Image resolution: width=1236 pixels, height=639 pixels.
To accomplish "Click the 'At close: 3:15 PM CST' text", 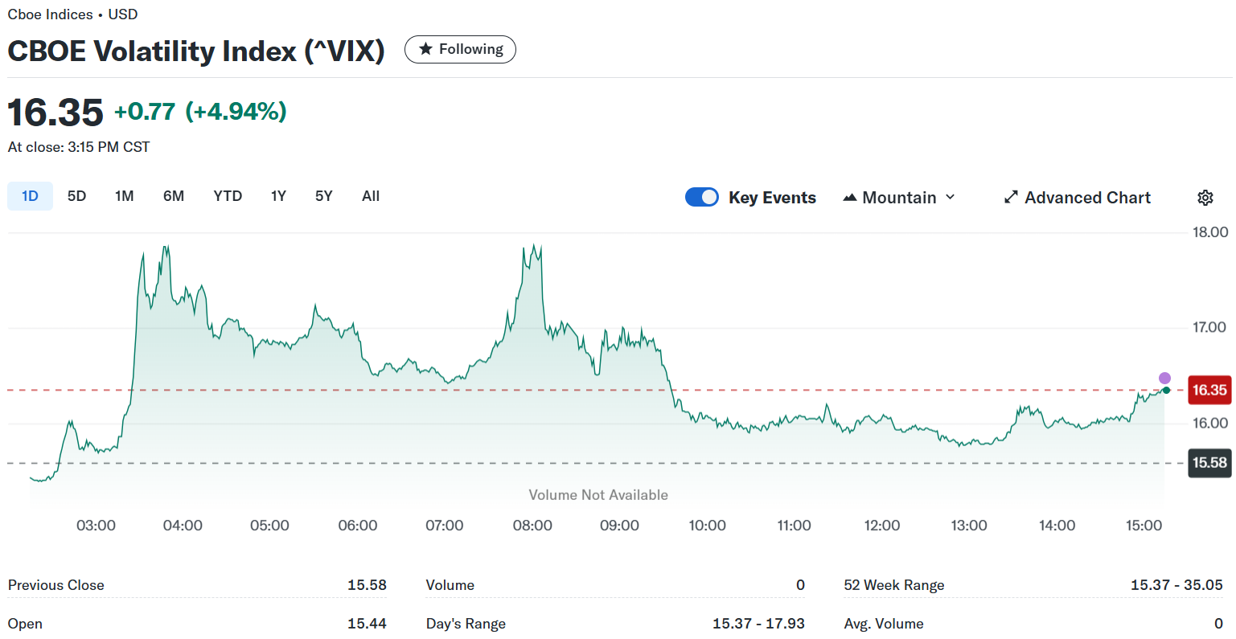I will tap(79, 147).
